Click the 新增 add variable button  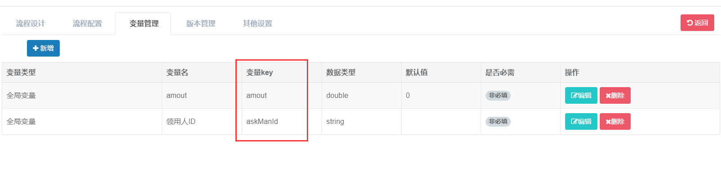pos(43,48)
